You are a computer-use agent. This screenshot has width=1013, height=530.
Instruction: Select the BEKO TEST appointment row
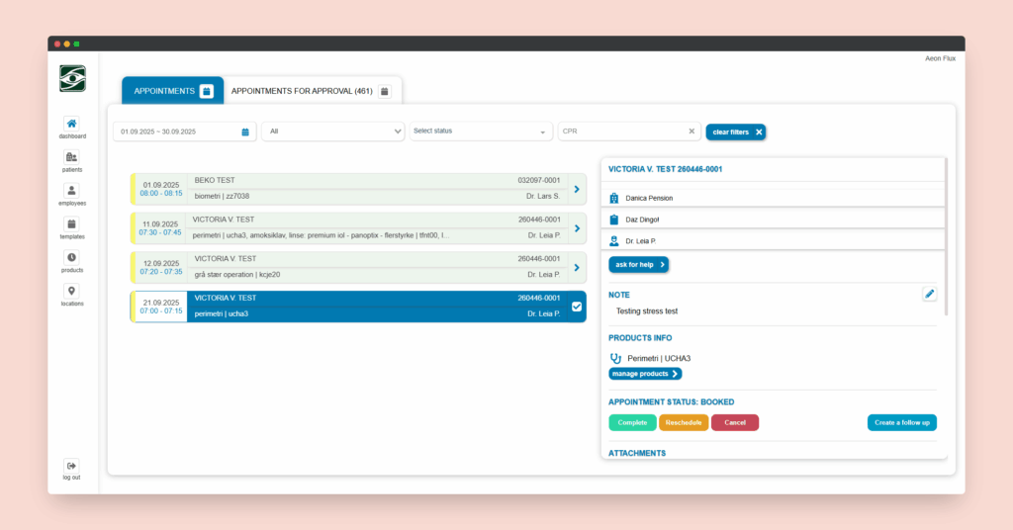click(x=358, y=189)
